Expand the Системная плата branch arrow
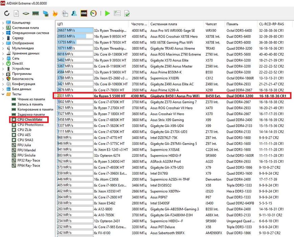294x237 pixels. point(3,28)
